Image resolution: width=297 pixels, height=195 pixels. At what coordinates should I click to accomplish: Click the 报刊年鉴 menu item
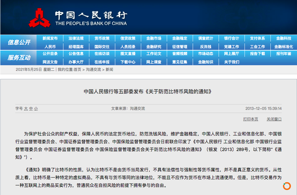[x=284, y=54]
